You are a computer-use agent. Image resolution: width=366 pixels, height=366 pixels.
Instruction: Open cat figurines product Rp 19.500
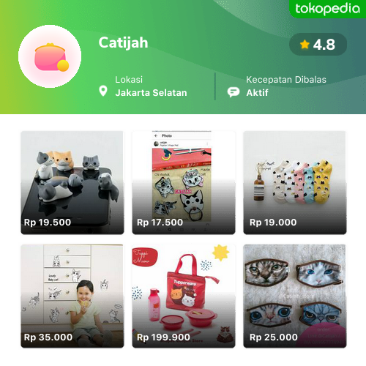72,183
